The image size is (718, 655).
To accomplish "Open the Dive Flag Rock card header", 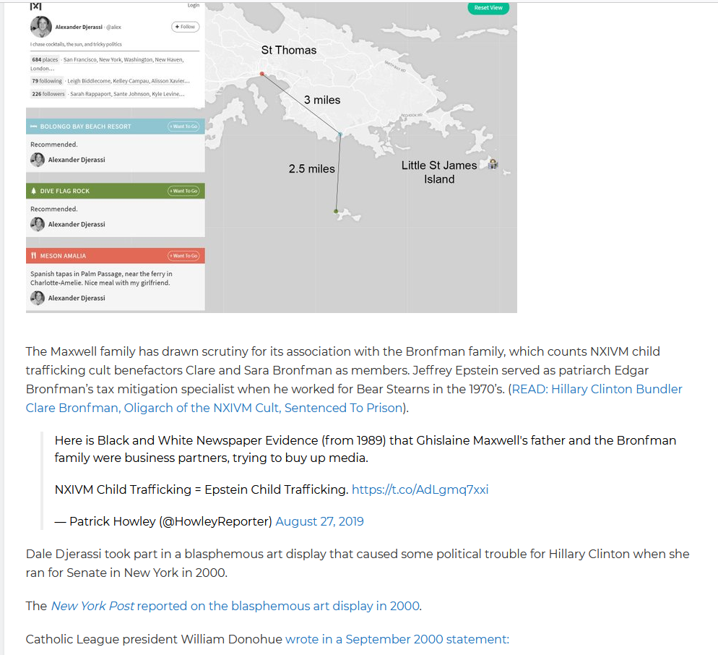I will 116,191.
